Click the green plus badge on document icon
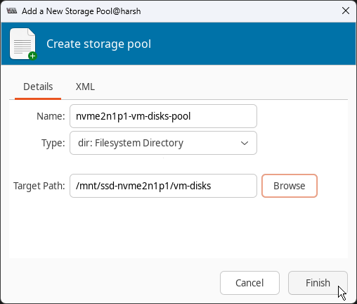 pos(32,56)
